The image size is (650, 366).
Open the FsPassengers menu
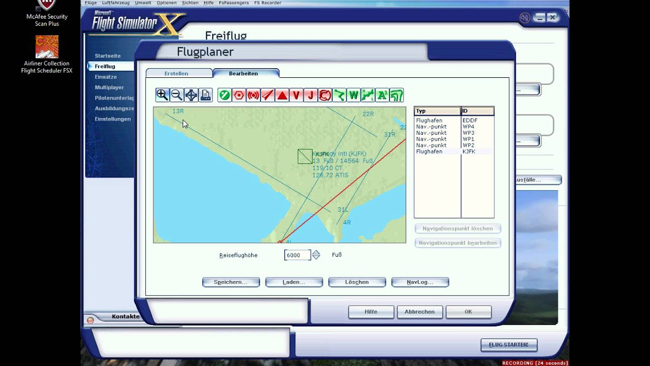click(234, 3)
